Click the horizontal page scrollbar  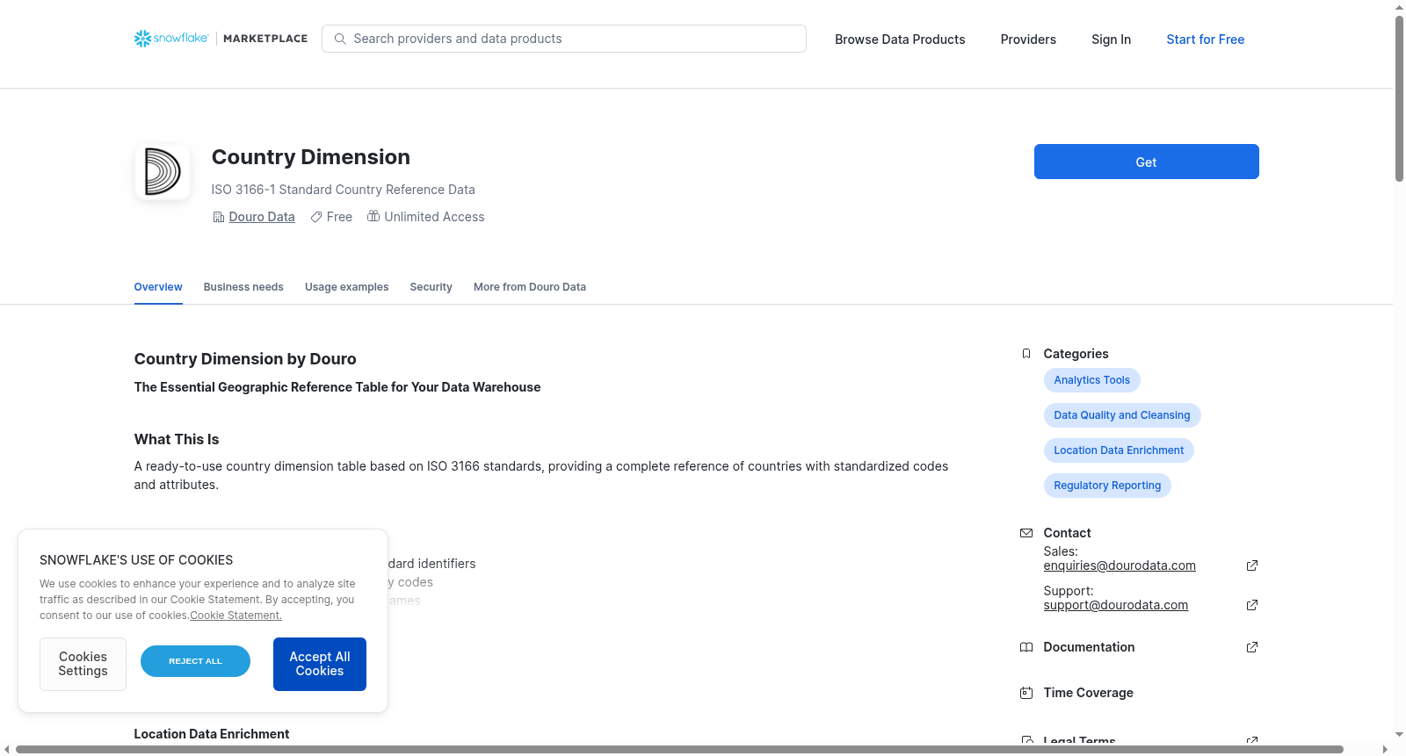point(679,749)
